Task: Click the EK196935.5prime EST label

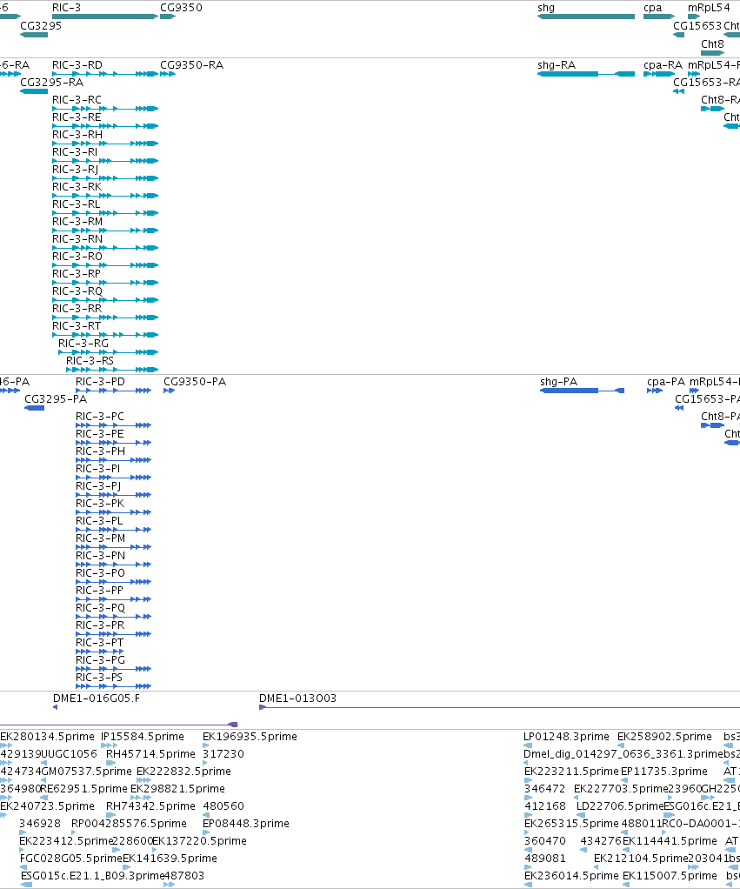Action: 250,737
